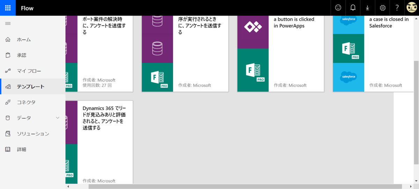The image size is (419, 189).
Task: Click the connectors plug icon
Action: 8,102
